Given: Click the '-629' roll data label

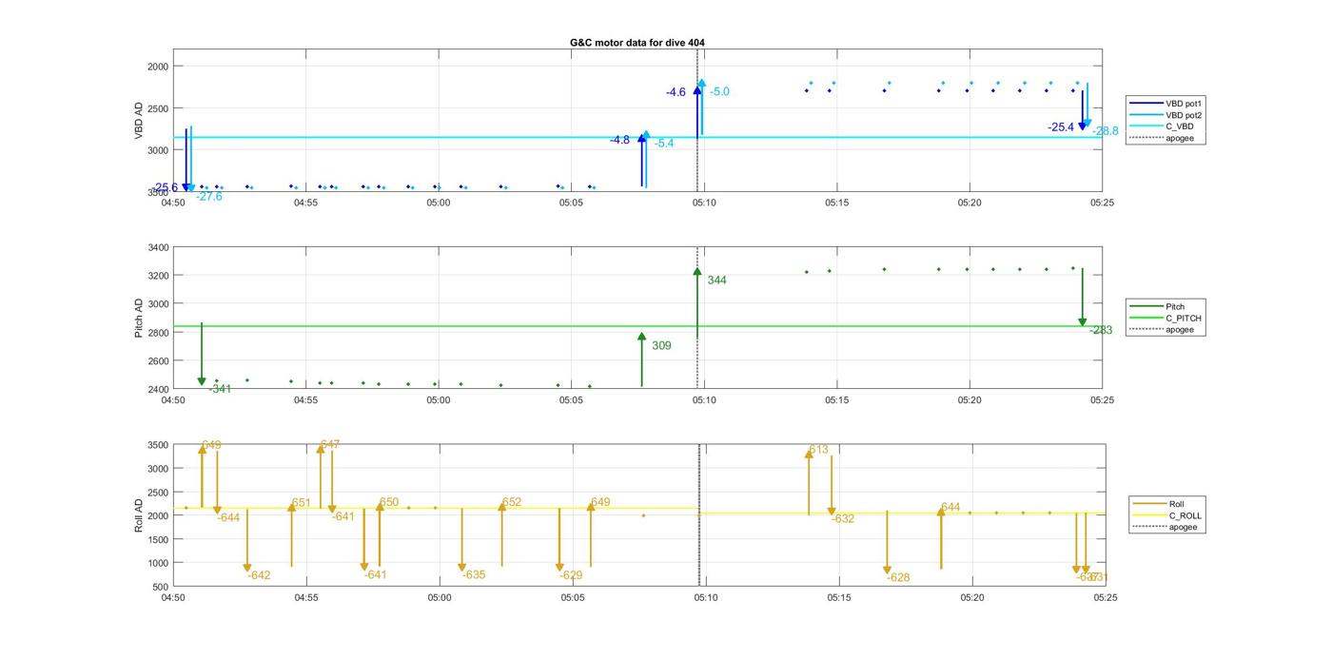Looking at the screenshot, I should click(571, 575).
